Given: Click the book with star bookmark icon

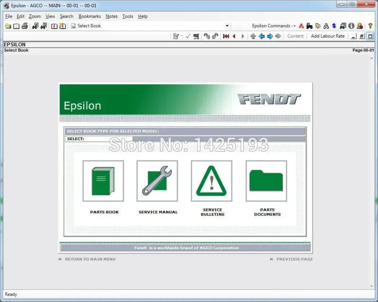Looking at the screenshot, I should [x=63, y=26].
